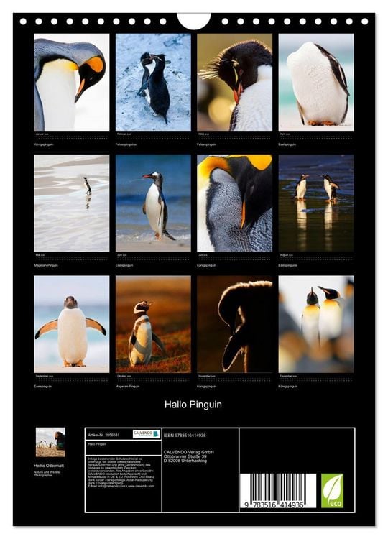This screenshot has width=388, height=539.
Task: Click the barcode number '9 783516 414936'
Action: tap(274, 505)
